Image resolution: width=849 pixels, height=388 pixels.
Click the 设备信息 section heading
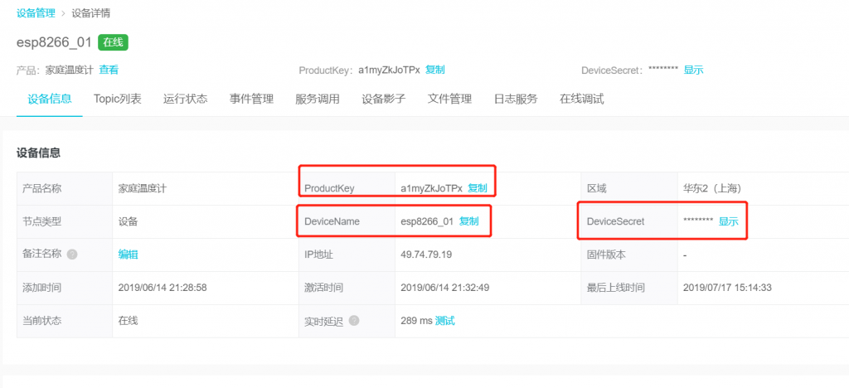tap(38, 153)
